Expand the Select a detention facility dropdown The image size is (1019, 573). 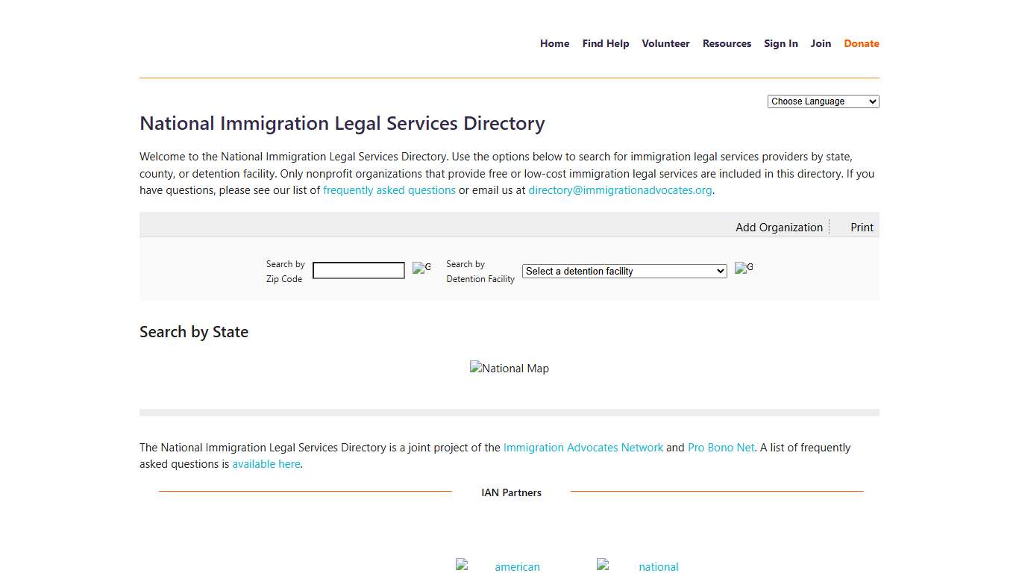pos(624,271)
